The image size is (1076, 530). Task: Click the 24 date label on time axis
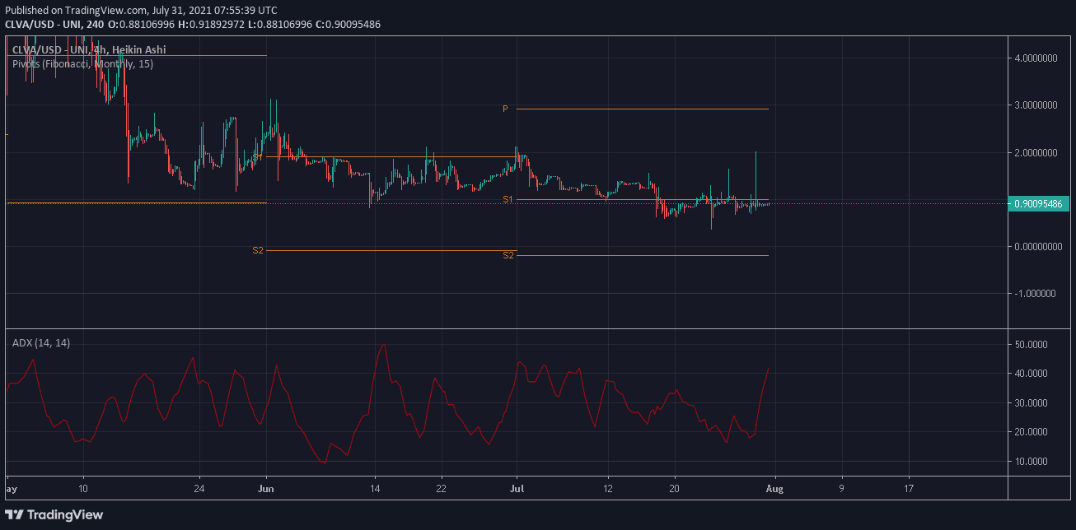[x=200, y=486]
